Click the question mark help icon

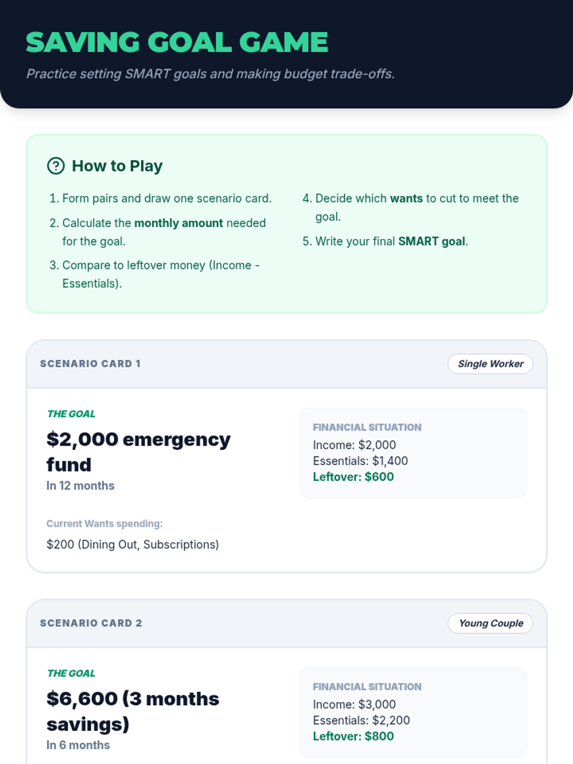(x=56, y=166)
